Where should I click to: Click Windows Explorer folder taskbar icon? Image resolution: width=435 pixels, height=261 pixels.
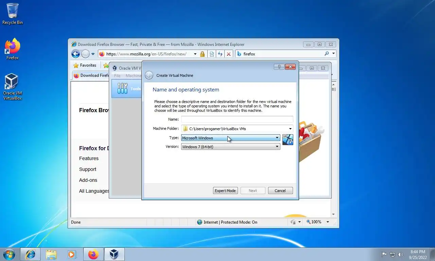coord(51,254)
